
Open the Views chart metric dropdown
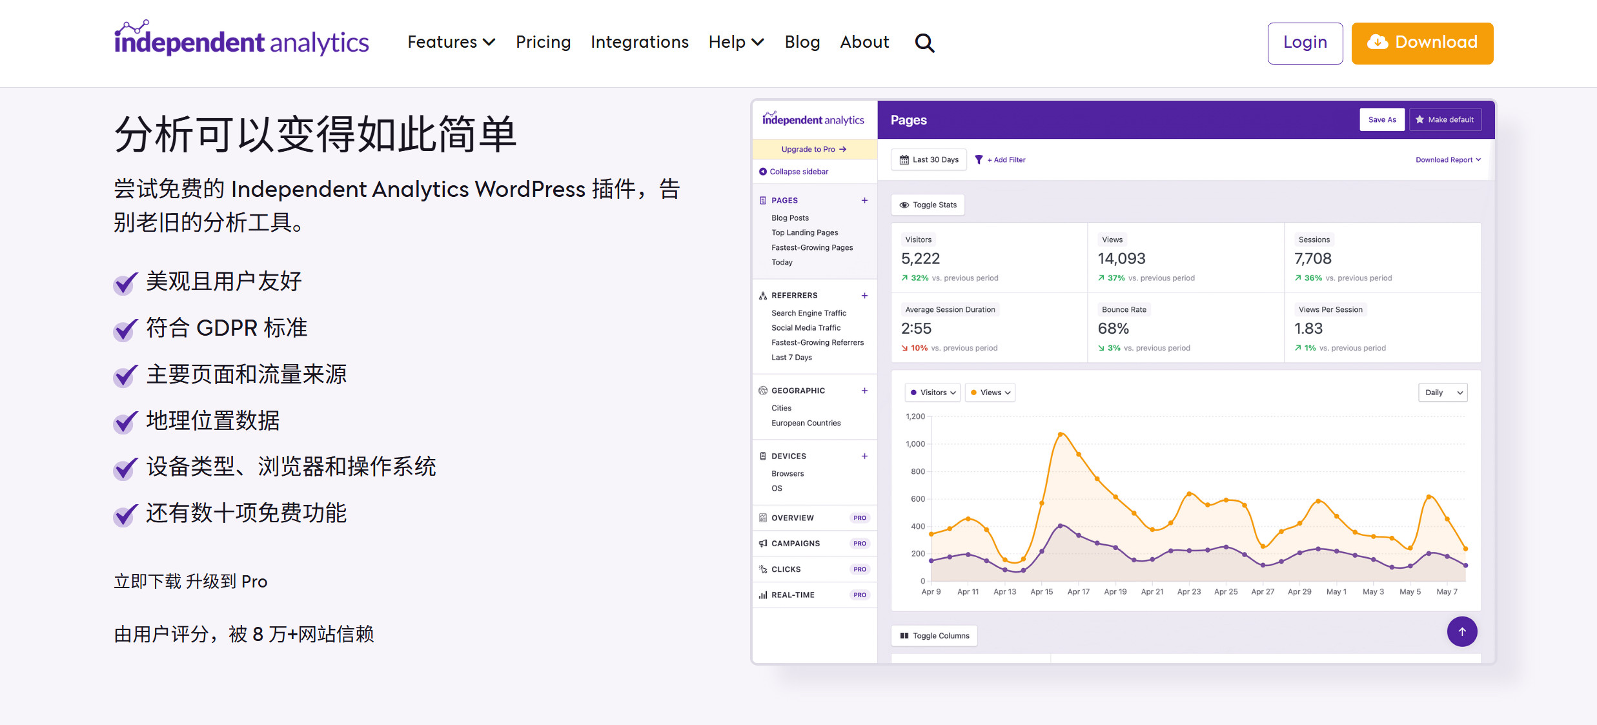(x=990, y=393)
